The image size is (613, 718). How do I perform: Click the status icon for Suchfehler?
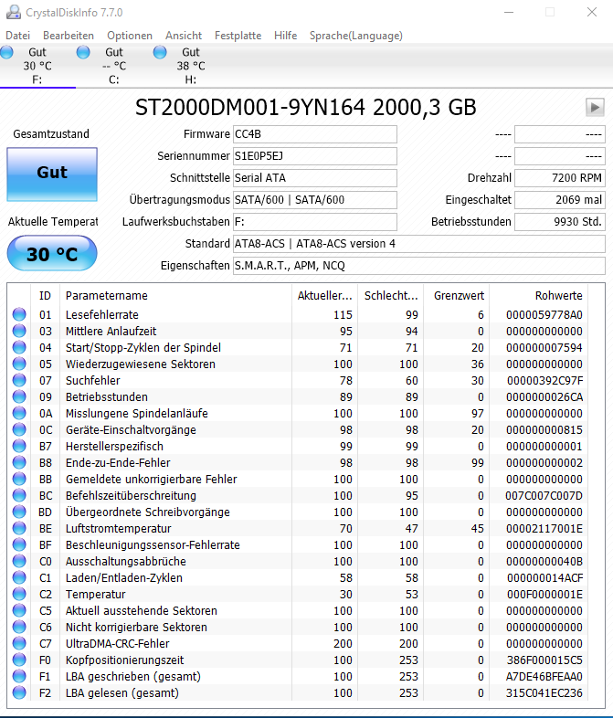tap(19, 381)
